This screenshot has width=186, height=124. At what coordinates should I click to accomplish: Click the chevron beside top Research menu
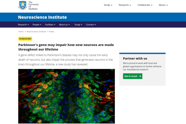click(x=130, y=5)
